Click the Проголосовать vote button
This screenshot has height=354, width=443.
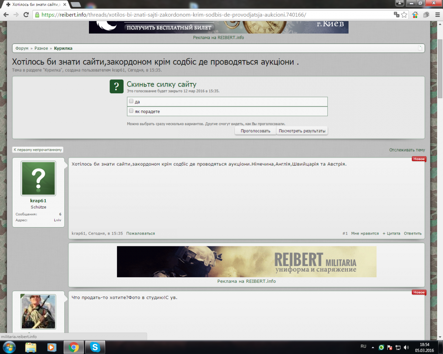pos(255,131)
